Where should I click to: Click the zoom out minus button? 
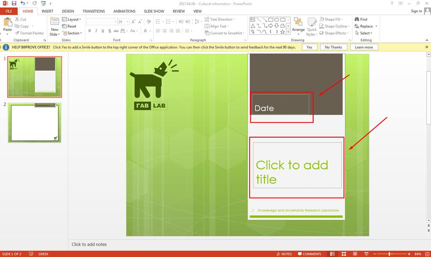pyautogui.click(x=374, y=254)
